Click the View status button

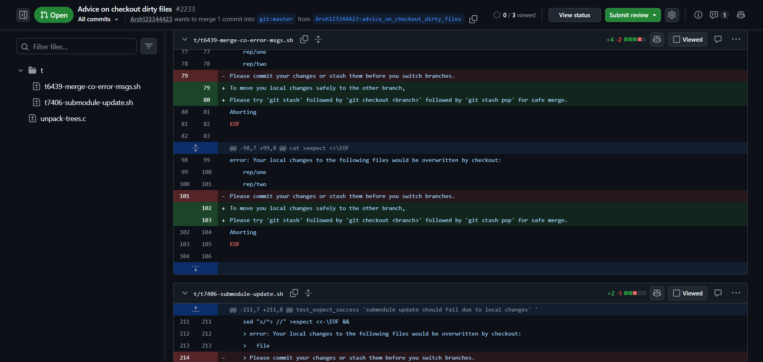575,15
